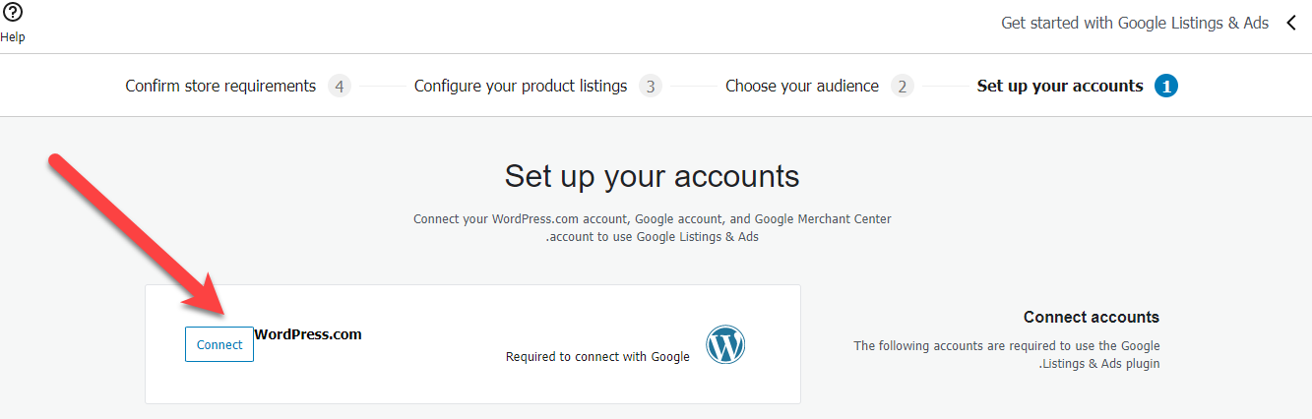Screen dimensions: 1312x419
Task: Click the Help label under the icon
Action: (13, 37)
